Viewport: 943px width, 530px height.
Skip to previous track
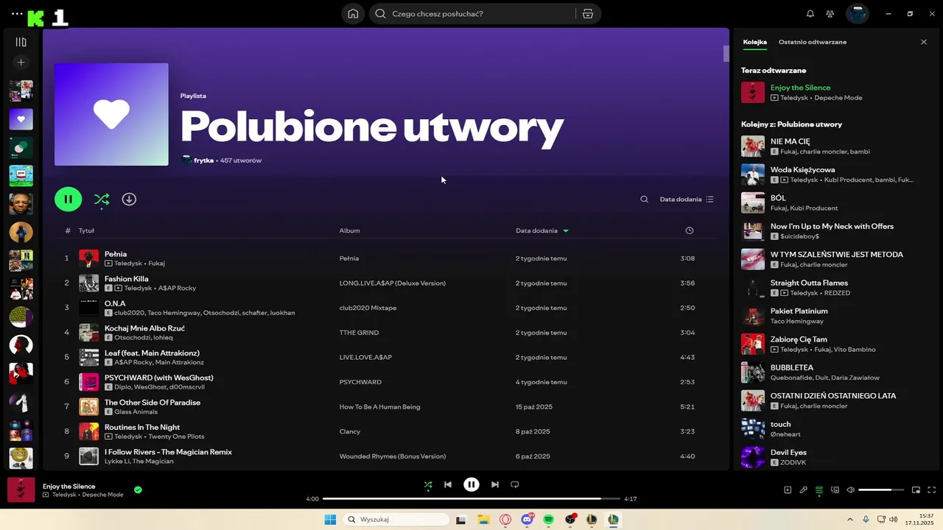(x=448, y=484)
